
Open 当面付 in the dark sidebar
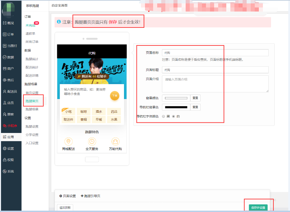[x=10, y=46]
